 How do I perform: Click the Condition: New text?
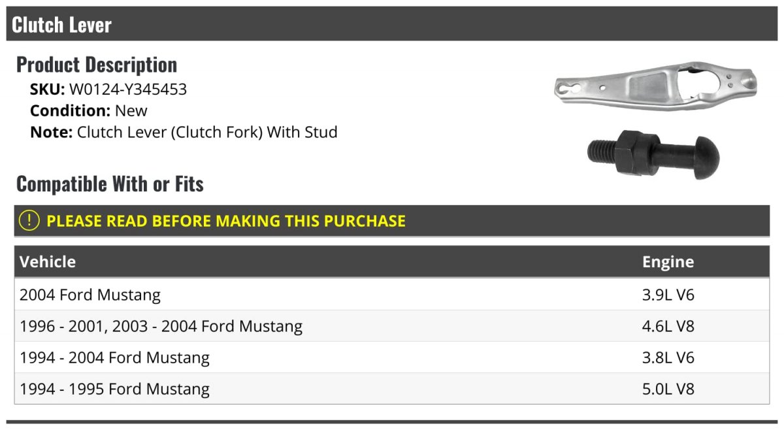89,110
